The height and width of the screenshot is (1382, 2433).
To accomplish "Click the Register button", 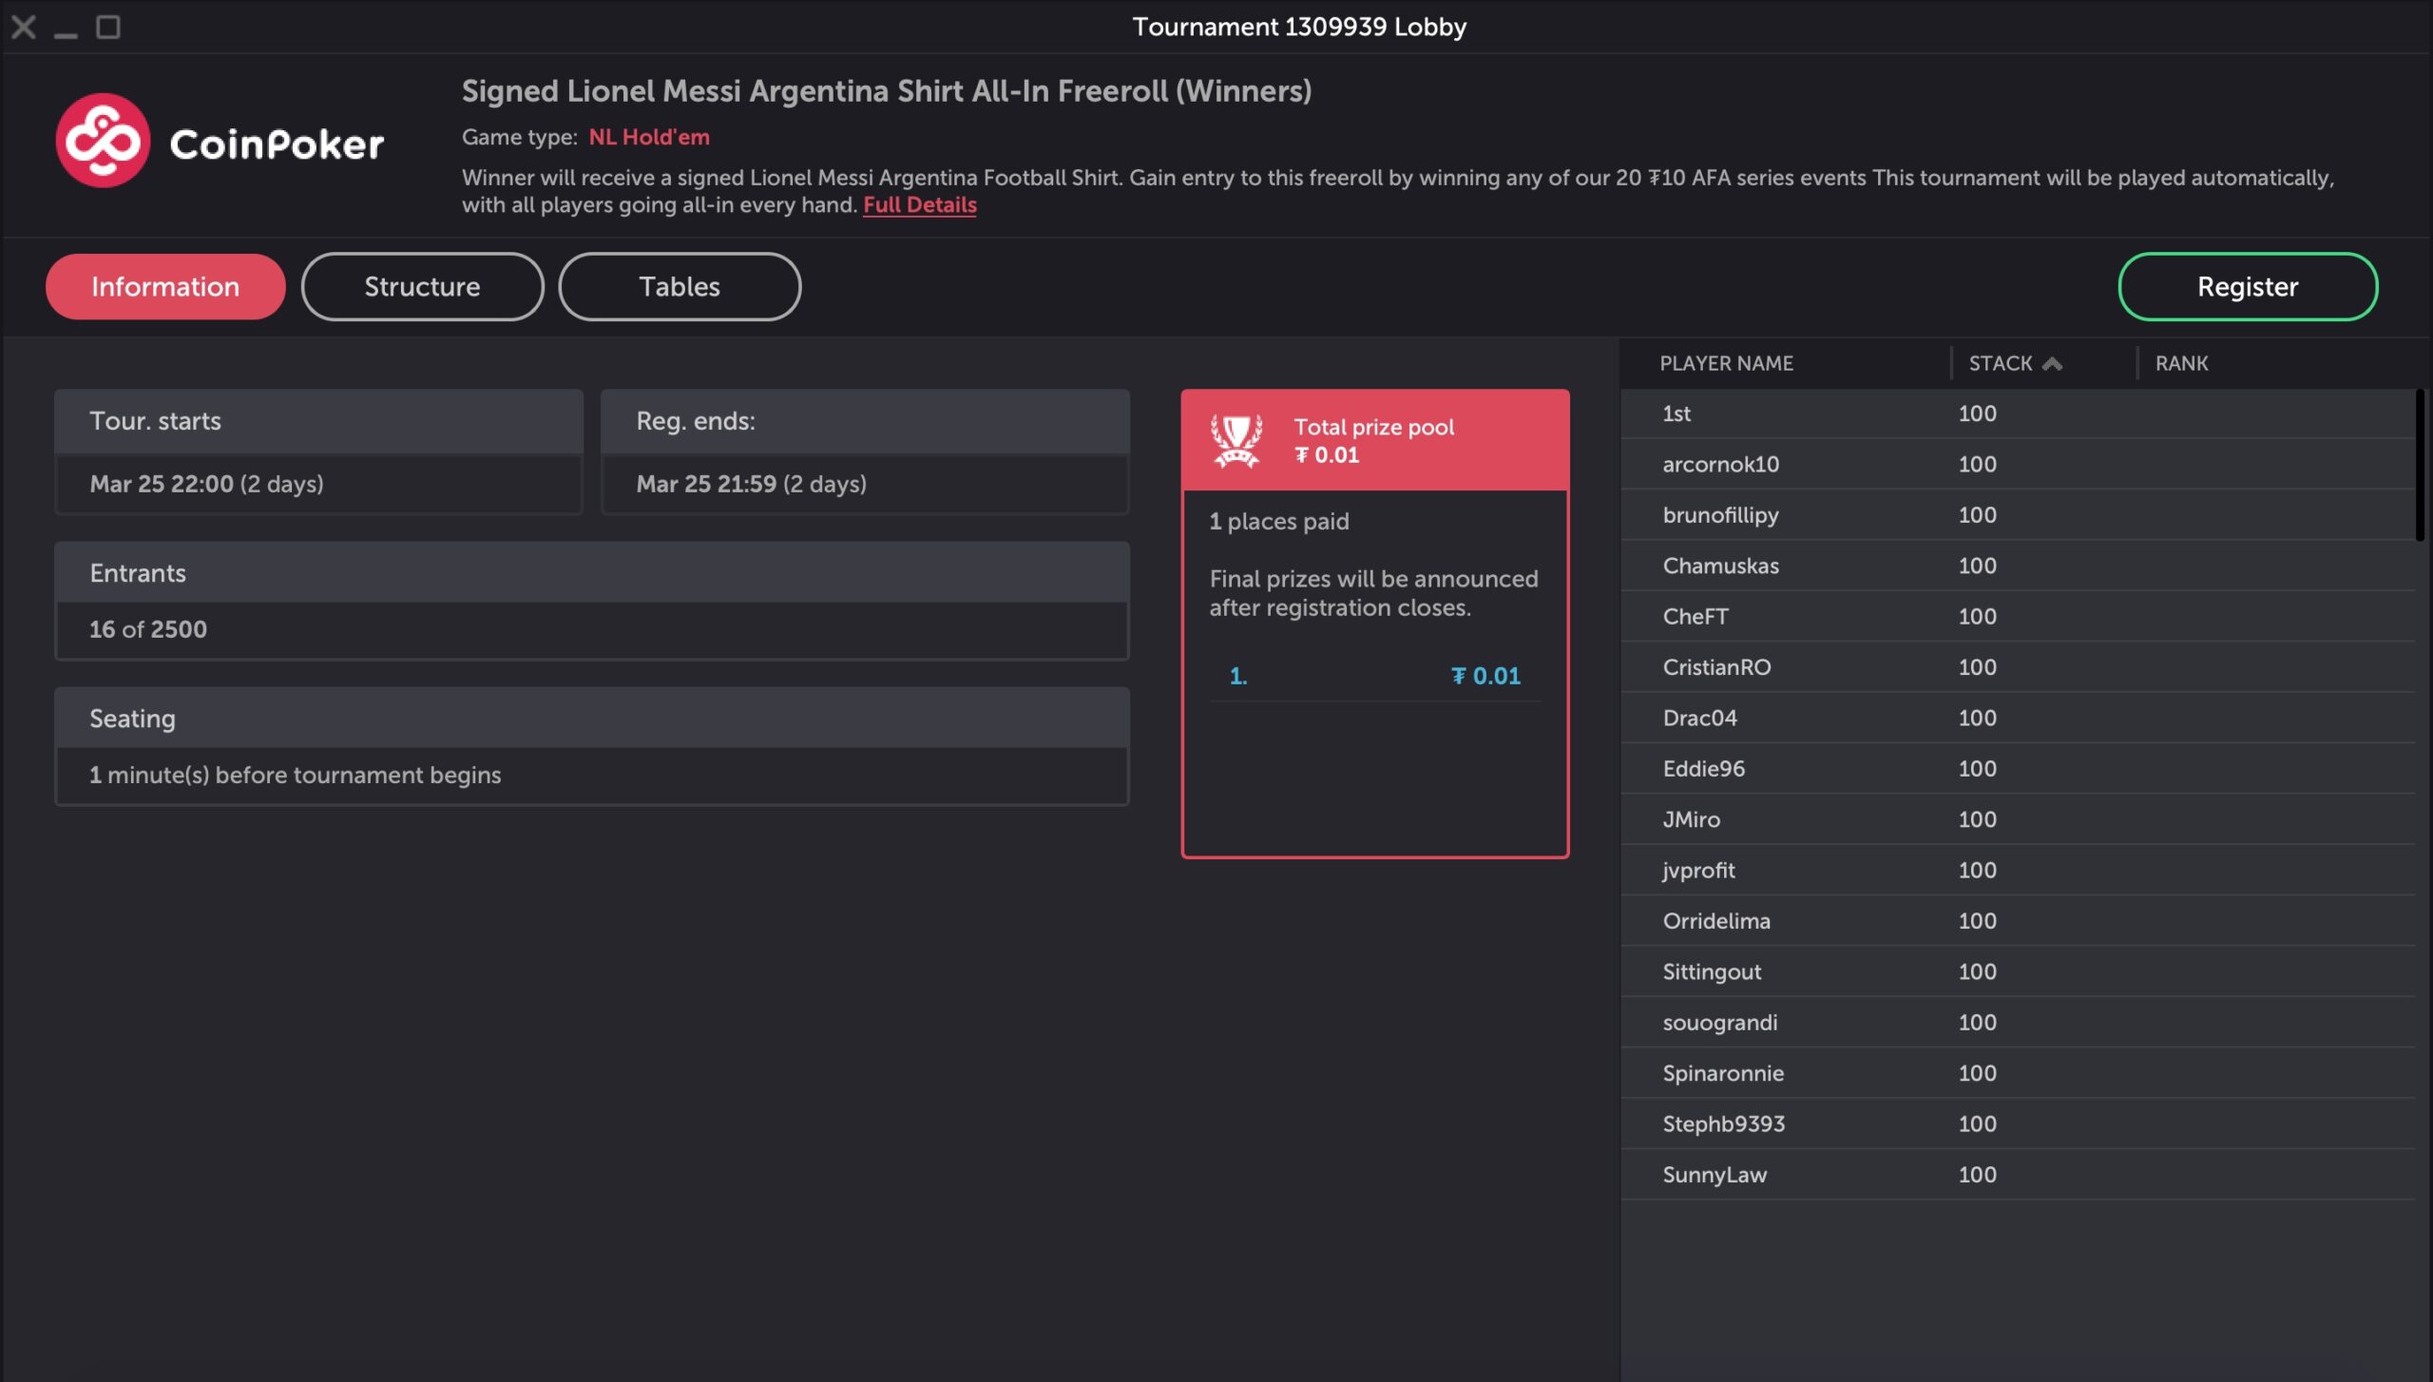I will [2248, 286].
